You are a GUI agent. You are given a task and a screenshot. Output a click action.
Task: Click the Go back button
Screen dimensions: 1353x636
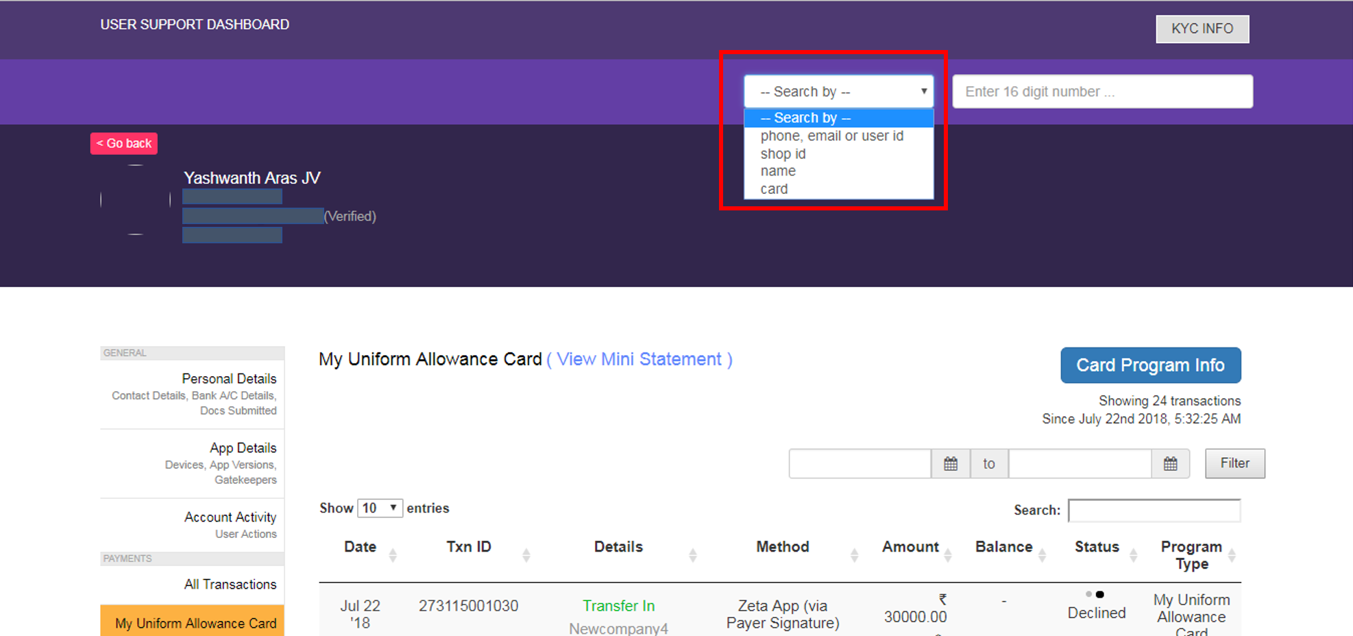pos(124,143)
